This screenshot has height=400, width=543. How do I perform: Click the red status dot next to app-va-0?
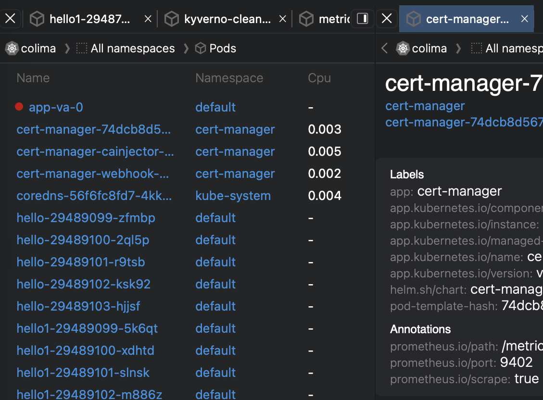[19, 107]
